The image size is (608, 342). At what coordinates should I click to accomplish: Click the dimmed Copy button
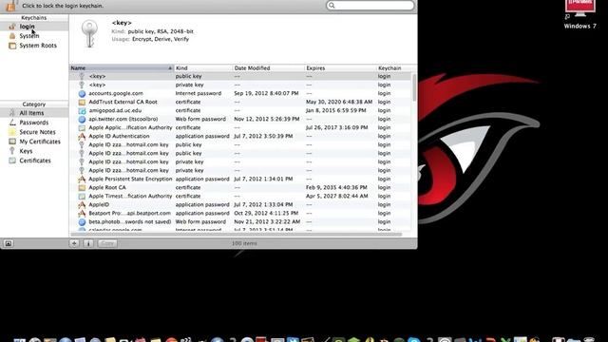click(107, 243)
